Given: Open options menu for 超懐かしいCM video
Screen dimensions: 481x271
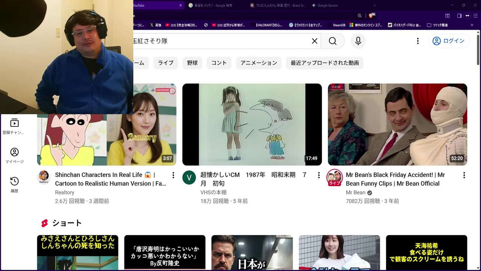Looking at the screenshot, I should pos(319,175).
